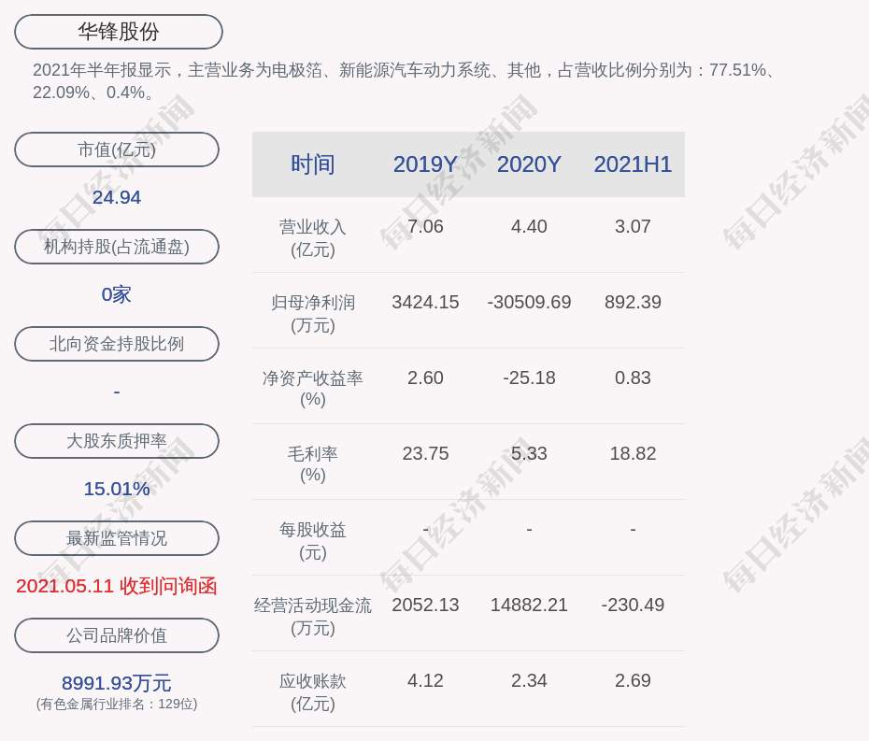Select the 毛利率(%) row label
This screenshot has height=741, width=869.
(x=313, y=464)
